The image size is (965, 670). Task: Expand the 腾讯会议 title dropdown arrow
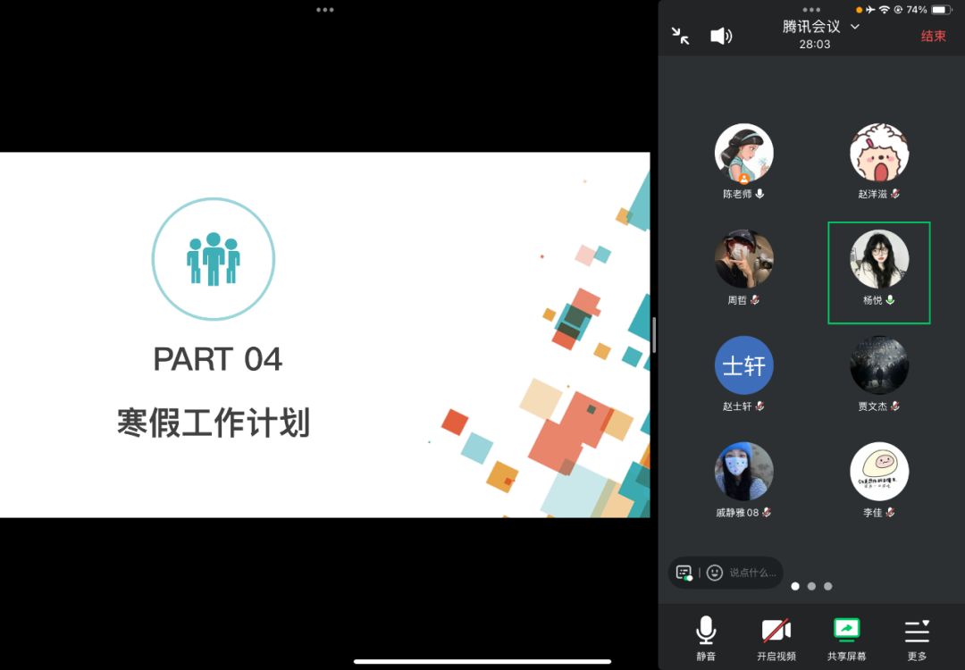pyautogui.click(x=855, y=27)
